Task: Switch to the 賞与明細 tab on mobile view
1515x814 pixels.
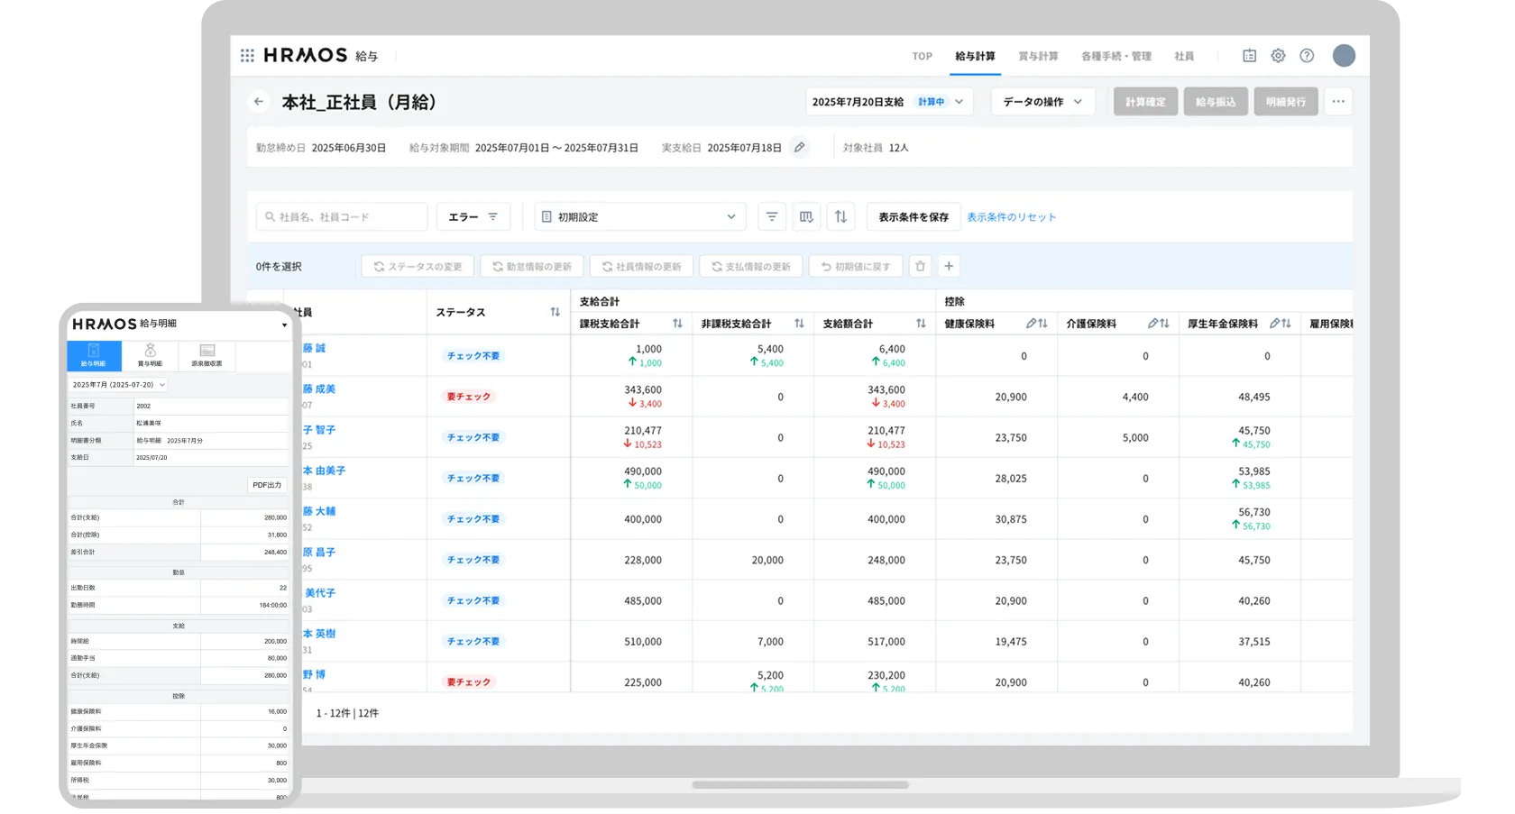Action: point(150,356)
